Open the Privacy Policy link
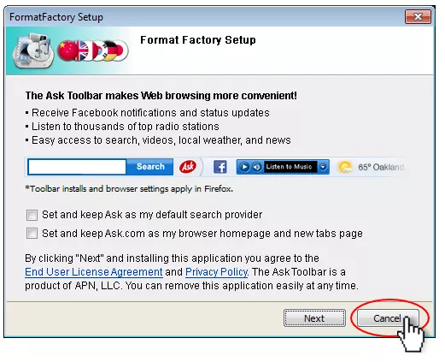This screenshot has height=362, width=445. click(x=216, y=272)
